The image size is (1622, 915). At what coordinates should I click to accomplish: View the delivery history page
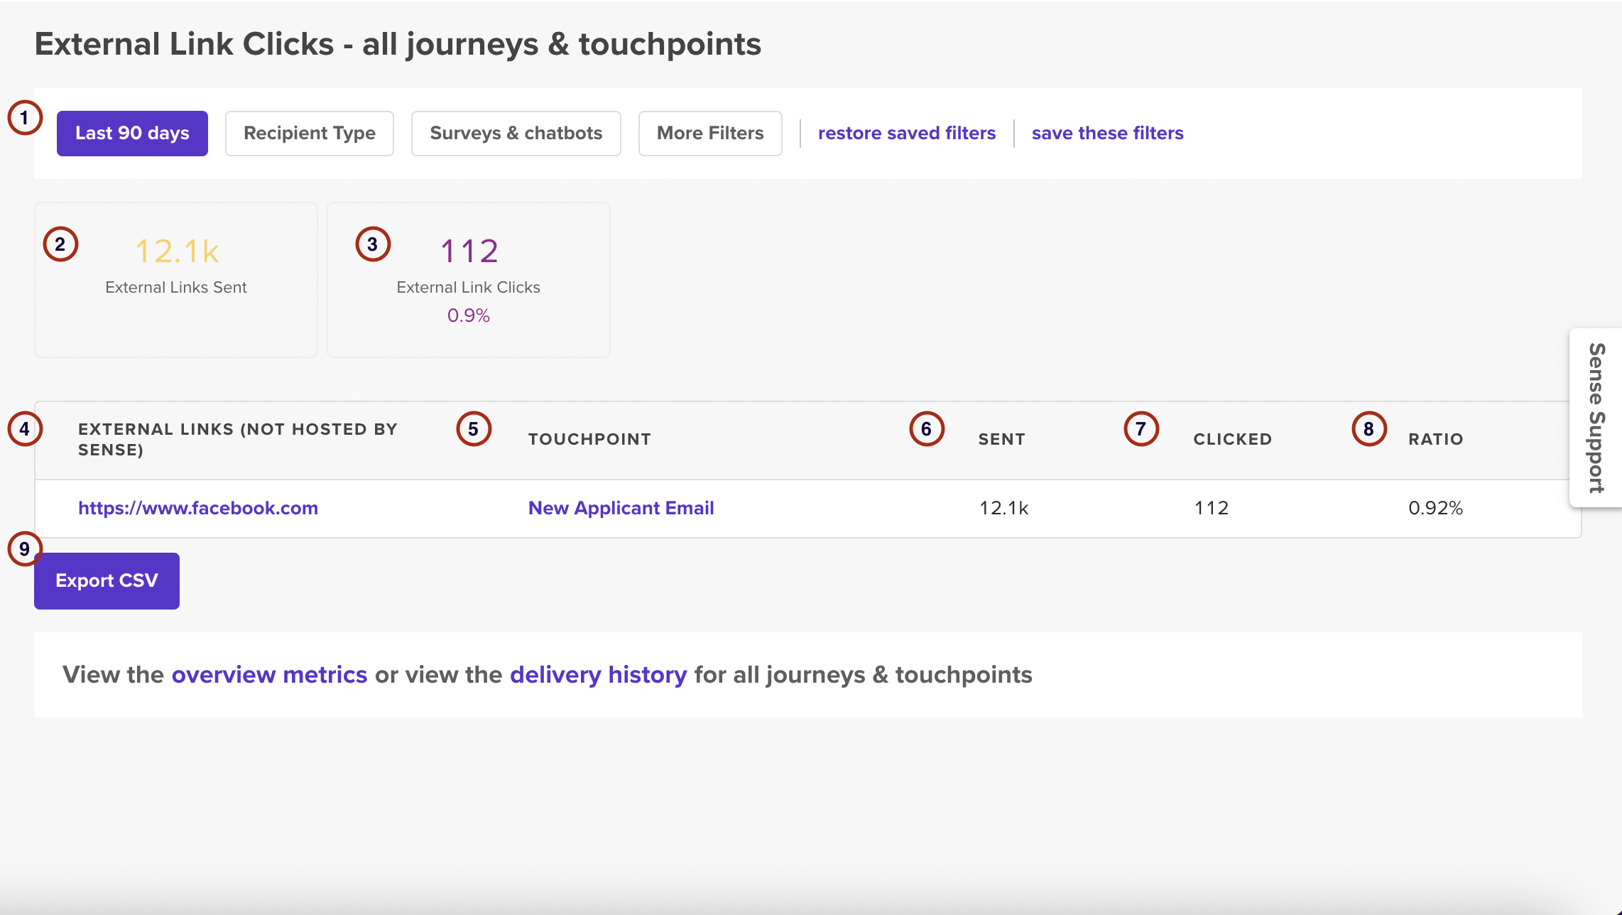597,674
